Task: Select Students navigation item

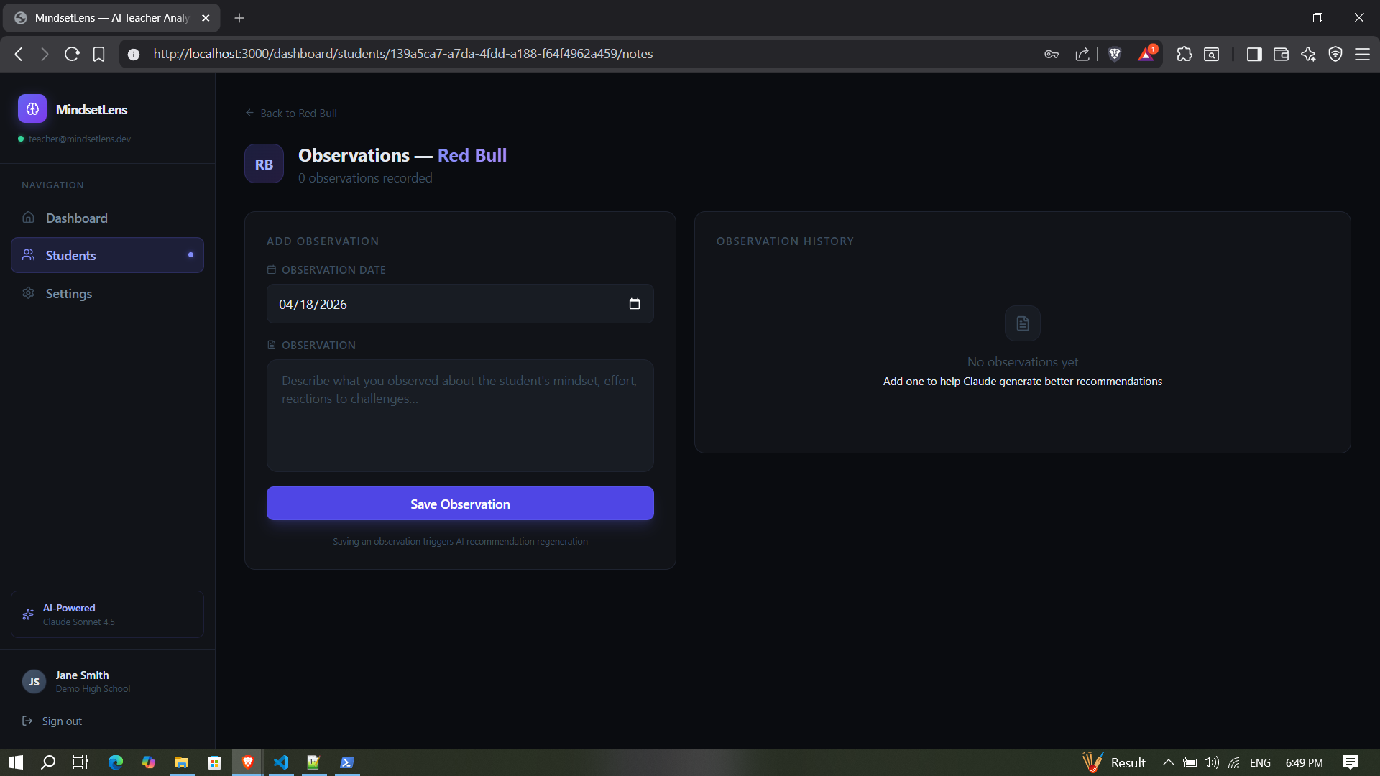Action: click(x=70, y=255)
